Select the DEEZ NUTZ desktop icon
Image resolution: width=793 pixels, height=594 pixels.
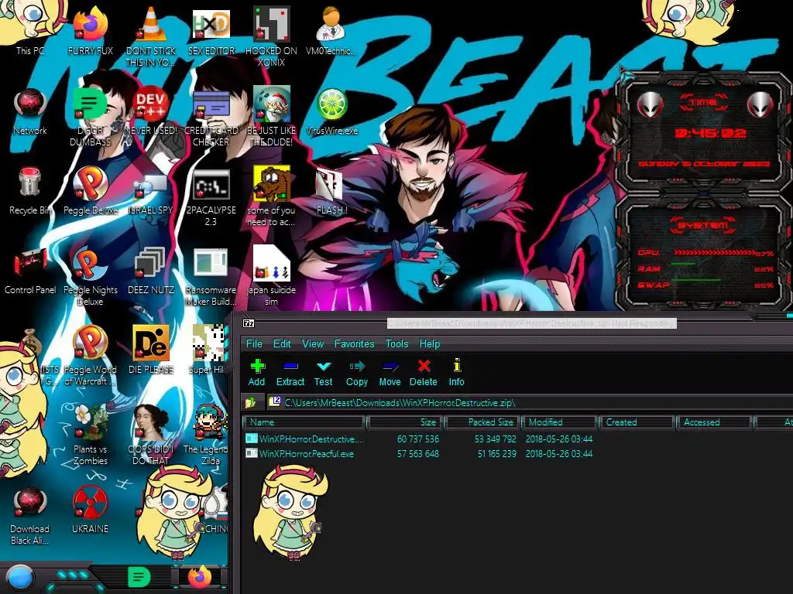coord(151,271)
